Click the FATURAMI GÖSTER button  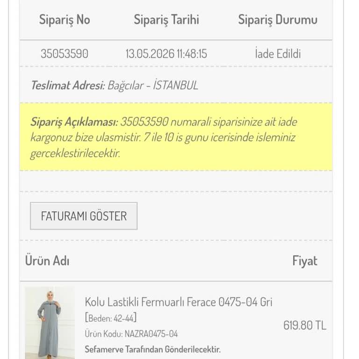84,215
